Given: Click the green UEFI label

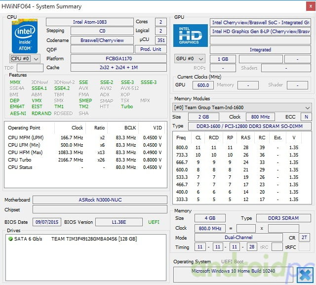Looking at the screenshot, I should point(154,222).
